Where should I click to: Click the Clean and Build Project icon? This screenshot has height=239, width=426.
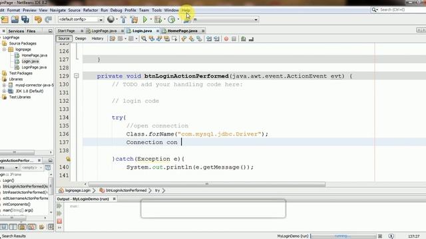click(134, 19)
